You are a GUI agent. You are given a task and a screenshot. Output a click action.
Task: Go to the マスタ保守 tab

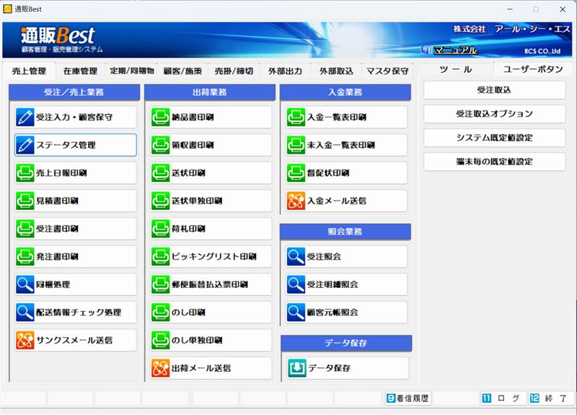387,71
